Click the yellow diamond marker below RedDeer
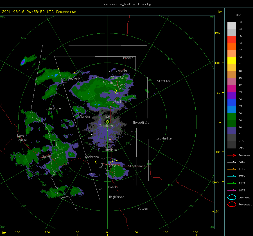253x236 pixels. point(116,91)
